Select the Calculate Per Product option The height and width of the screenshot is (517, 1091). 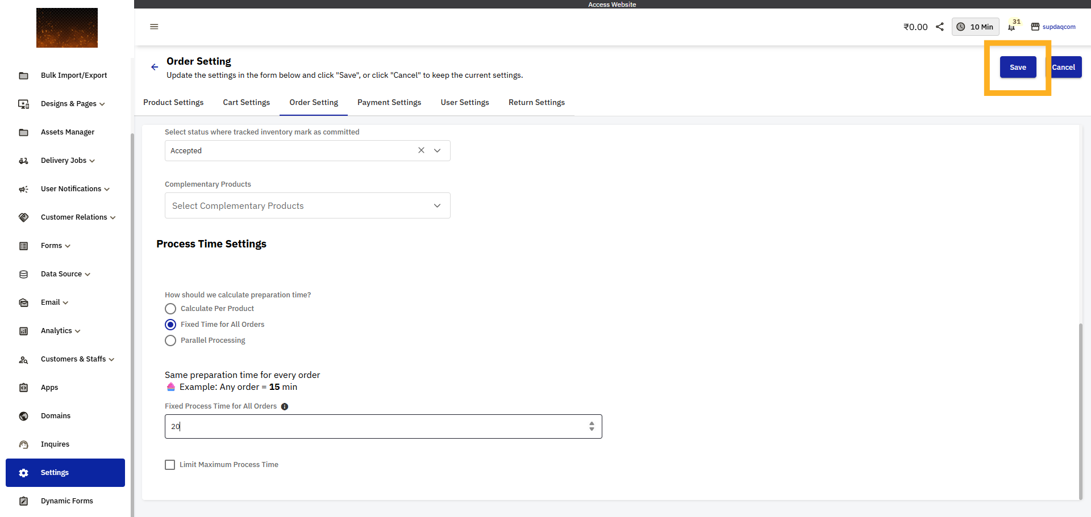coord(170,309)
